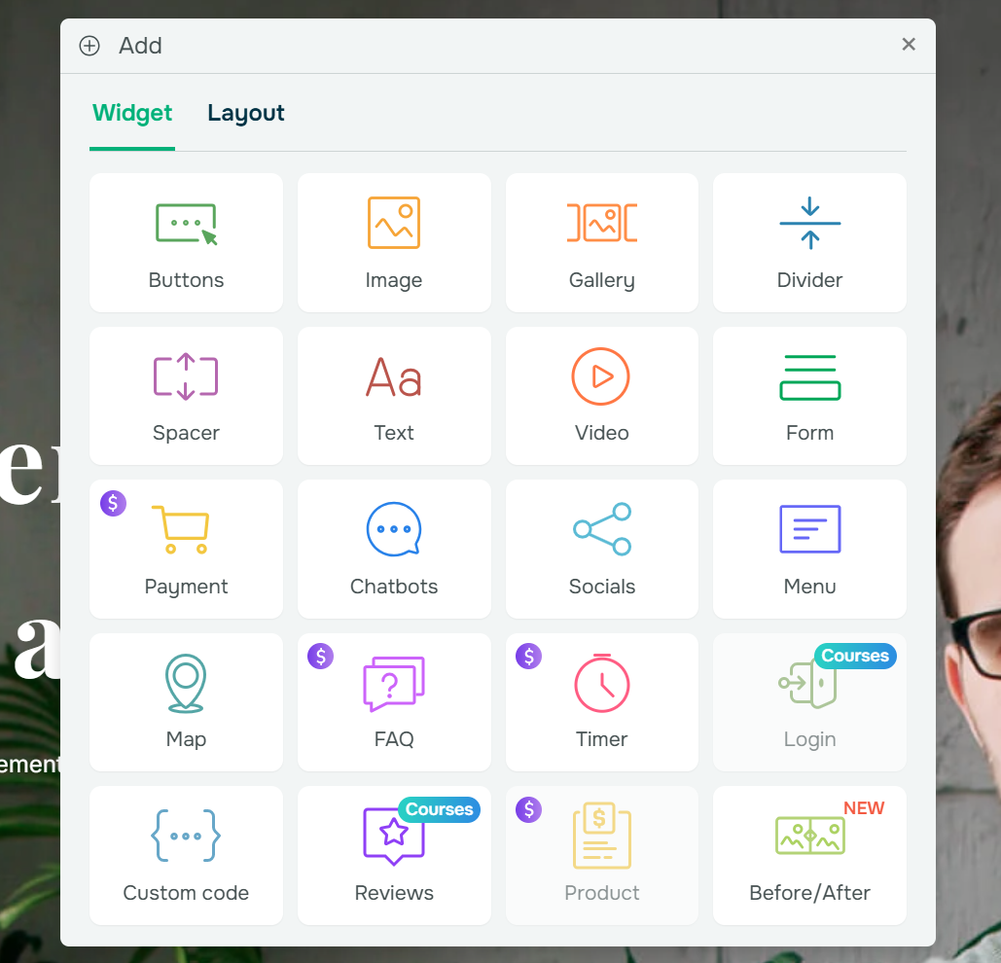Insert an Image widget

click(x=394, y=242)
